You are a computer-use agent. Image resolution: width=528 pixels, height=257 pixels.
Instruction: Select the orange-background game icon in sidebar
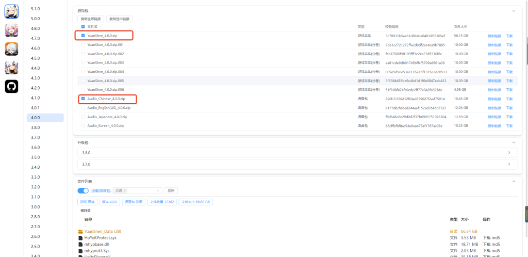click(11, 49)
